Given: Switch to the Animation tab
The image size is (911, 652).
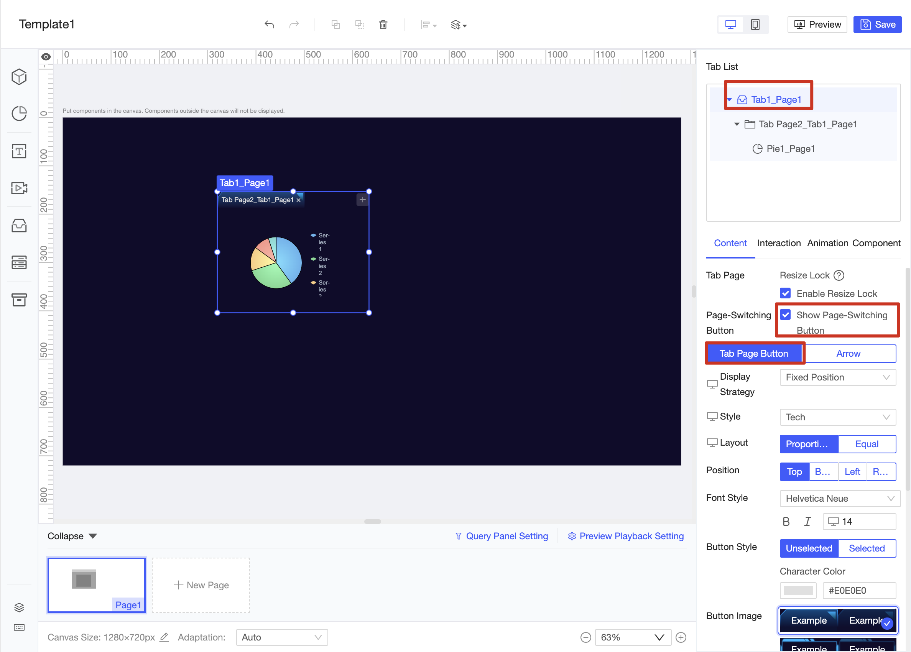Looking at the screenshot, I should tap(827, 243).
